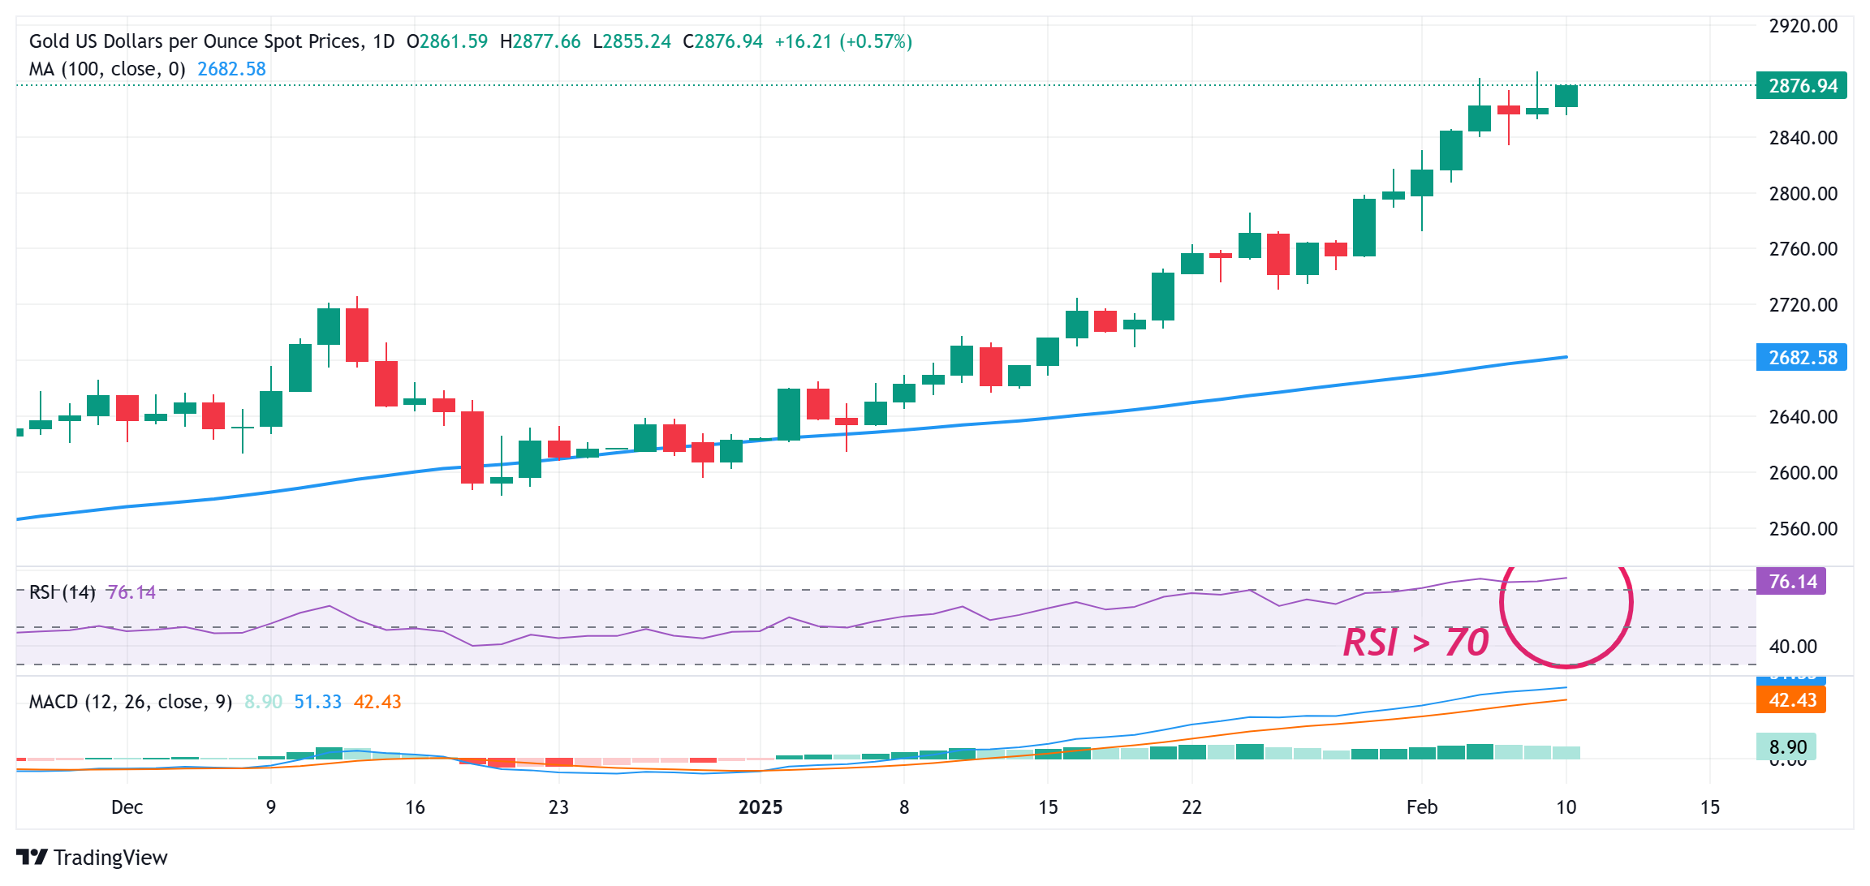Click the blue 2682.58 moving average tag

click(1802, 357)
